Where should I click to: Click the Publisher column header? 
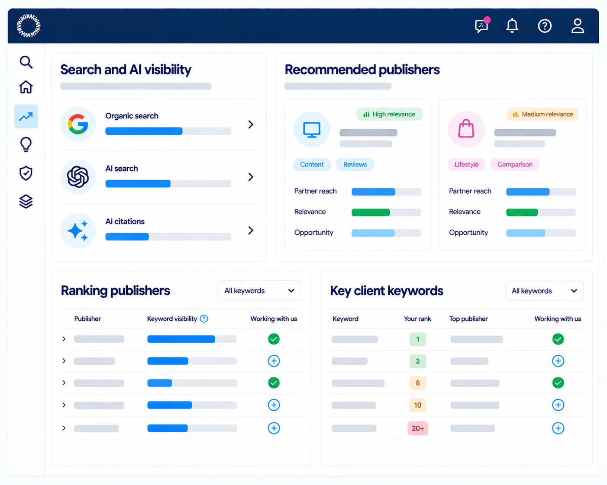coord(87,319)
